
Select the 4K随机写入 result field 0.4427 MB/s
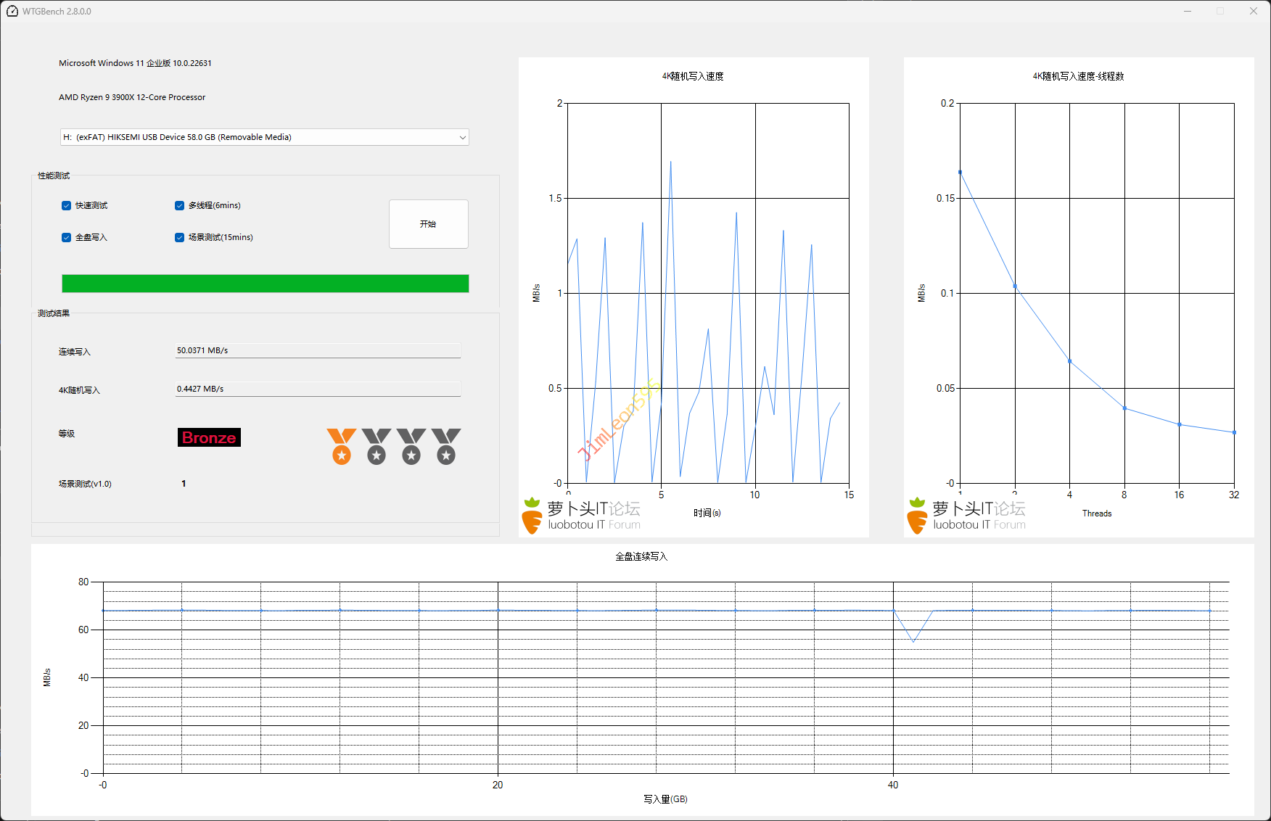318,389
